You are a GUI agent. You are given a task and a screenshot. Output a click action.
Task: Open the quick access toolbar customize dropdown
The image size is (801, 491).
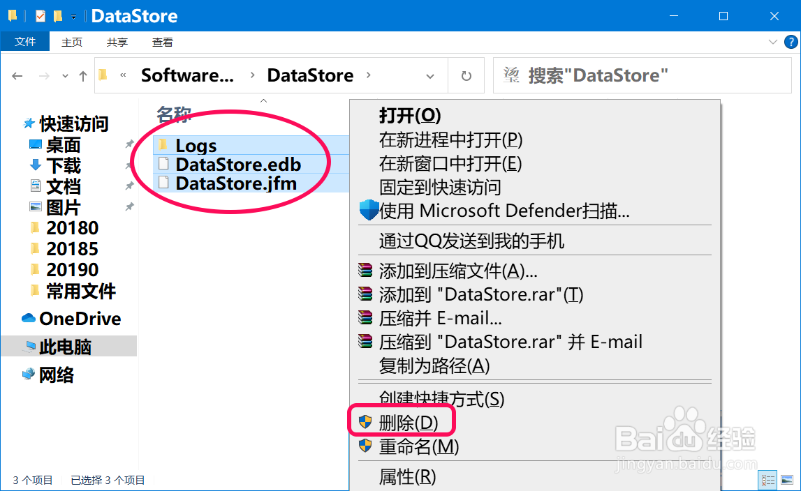pyautogui.click(x=73, y=17)
